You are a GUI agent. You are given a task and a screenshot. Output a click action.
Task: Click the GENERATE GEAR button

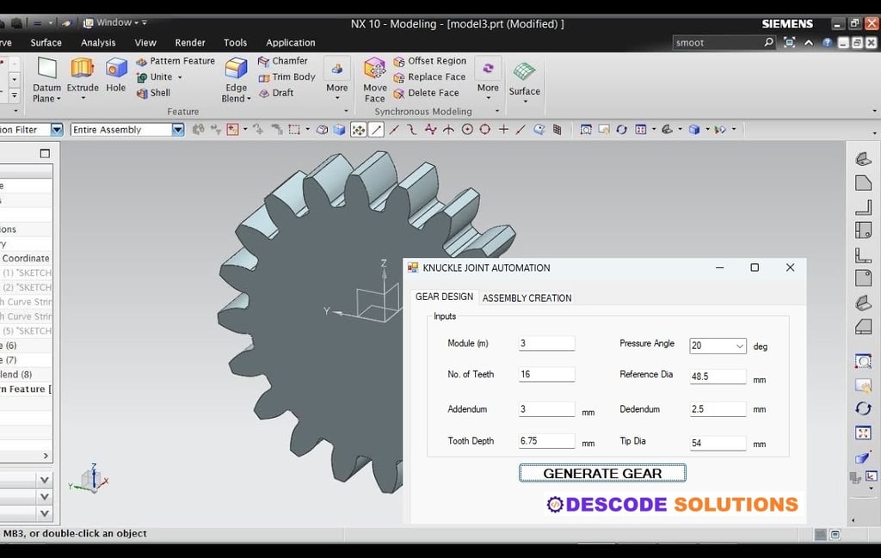coord(602,473)
